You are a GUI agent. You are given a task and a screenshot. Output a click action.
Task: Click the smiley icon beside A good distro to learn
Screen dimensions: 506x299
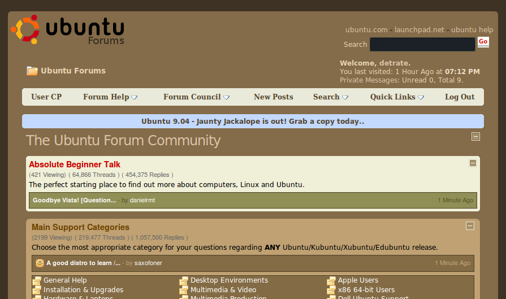click(x=40, y=263)
